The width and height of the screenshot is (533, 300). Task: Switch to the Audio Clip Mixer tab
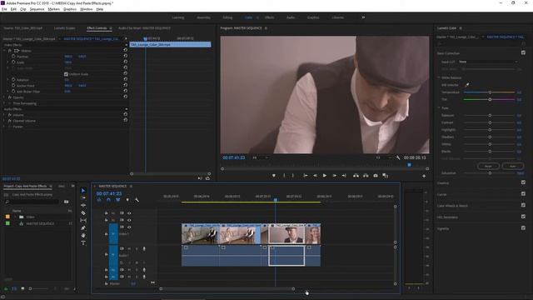144,28
